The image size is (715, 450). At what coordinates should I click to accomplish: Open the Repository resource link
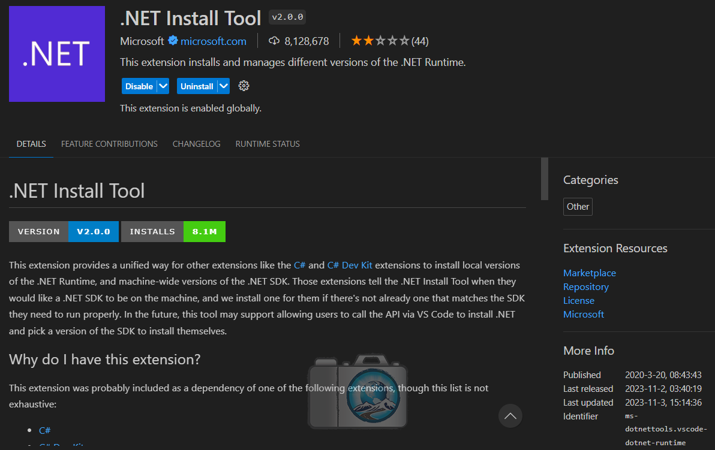pyautogui.click(x=585, y=286)
